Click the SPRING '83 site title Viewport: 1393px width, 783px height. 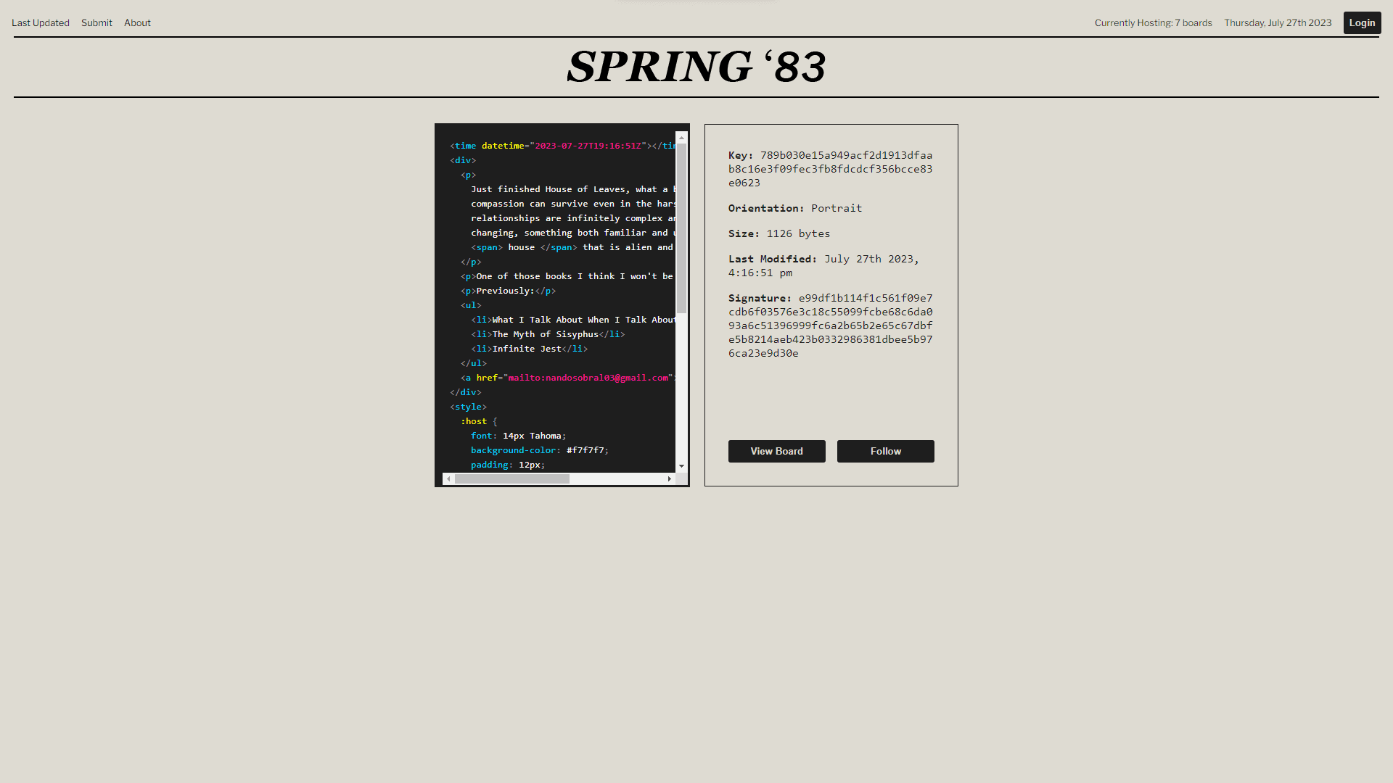coord(696,67)
